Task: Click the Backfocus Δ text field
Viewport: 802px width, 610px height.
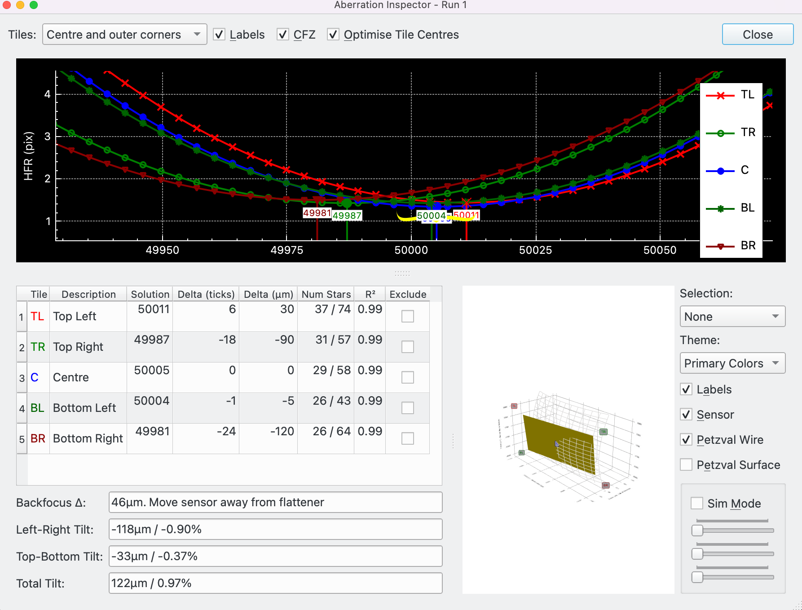Action: coord(275,502)
